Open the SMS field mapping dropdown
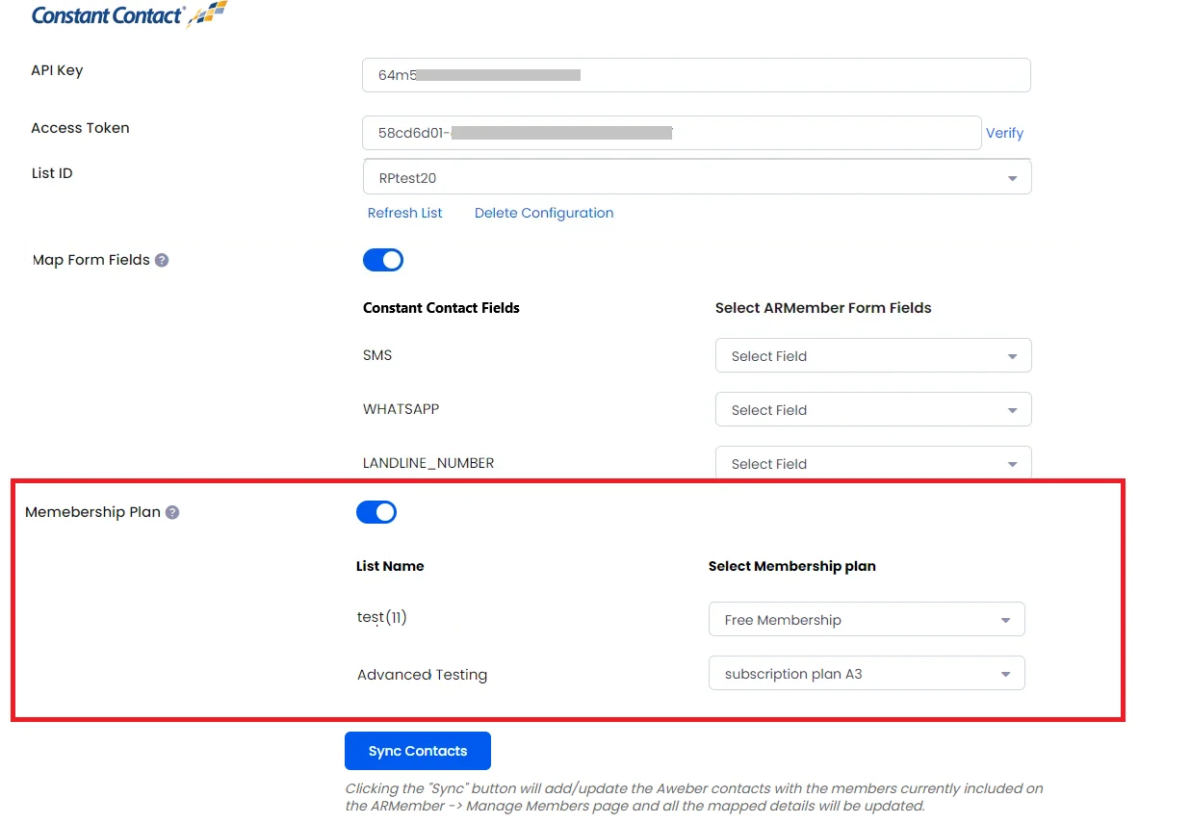Viewport: 1191px width, 824px height. 873,355
